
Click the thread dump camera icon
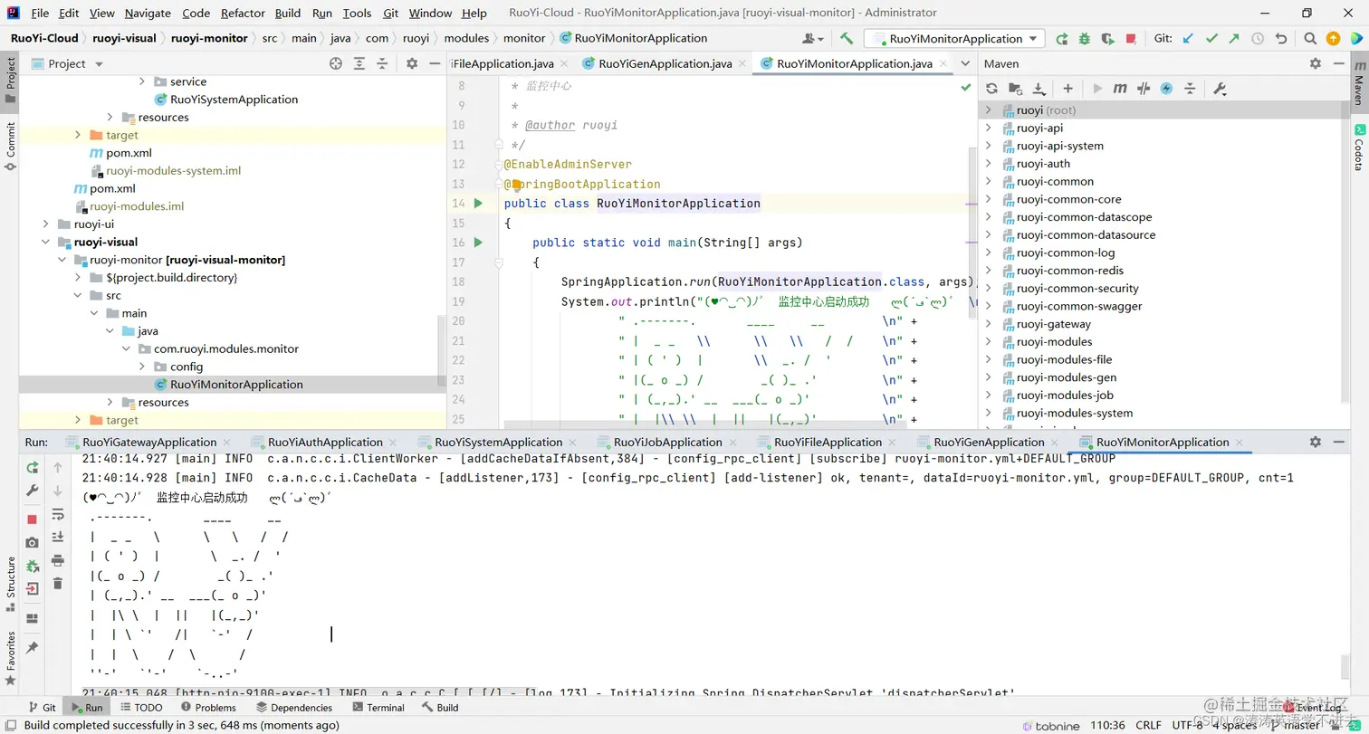pos(33,542)
